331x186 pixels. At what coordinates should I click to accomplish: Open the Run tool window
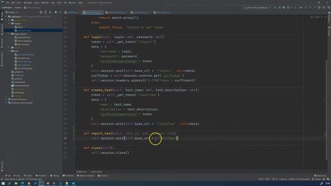tap(17, 176)
